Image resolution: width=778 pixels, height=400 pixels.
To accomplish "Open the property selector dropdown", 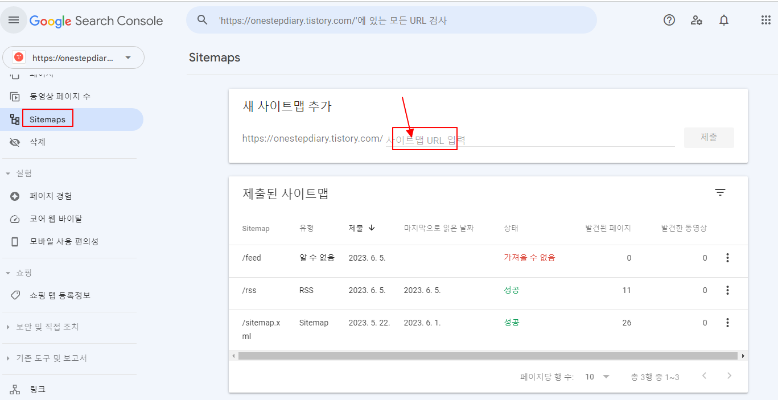I will 74,57.
